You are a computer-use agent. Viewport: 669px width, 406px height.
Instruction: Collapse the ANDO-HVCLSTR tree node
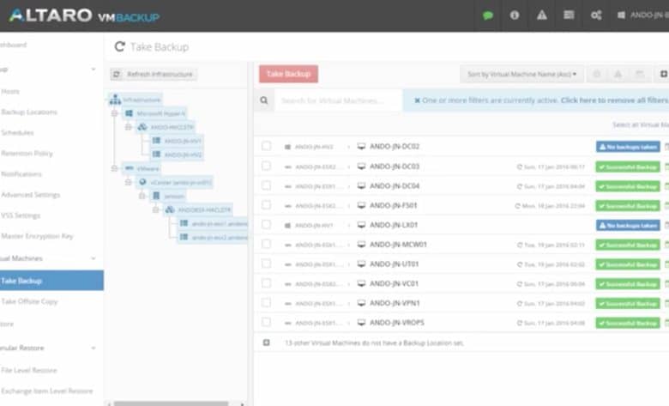click(x=128, y=127)
